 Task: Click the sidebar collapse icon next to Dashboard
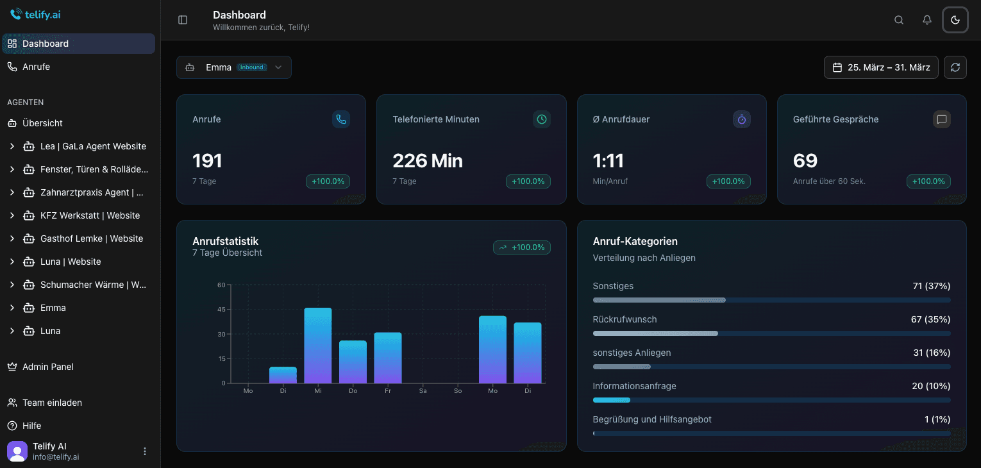tap(183, 20)
